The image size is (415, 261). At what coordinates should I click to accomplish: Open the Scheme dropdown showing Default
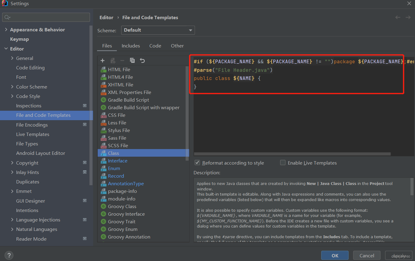[158, 30]
